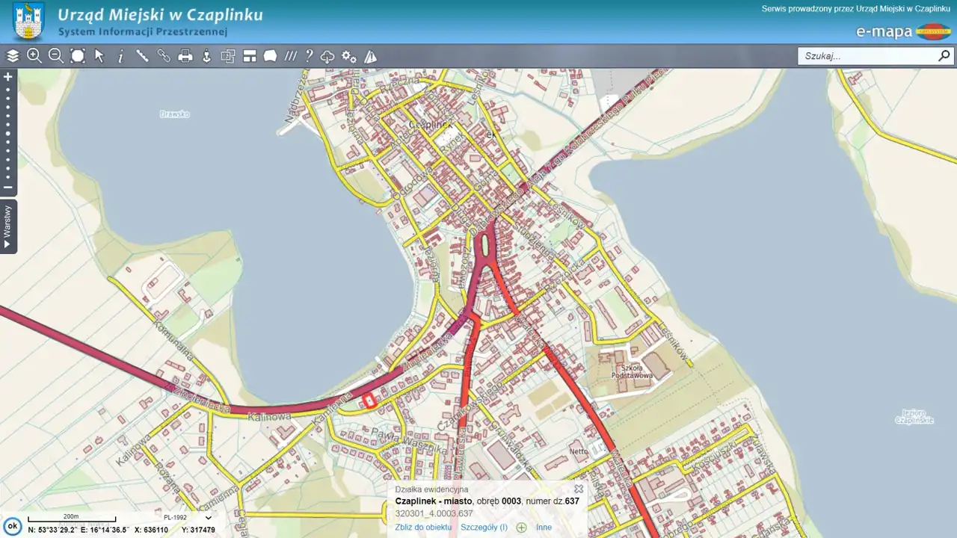The height and width of the screenshot is (538, 957).
Task: Close the Działka ewidencyjna info popup
Action: point(579,489)
